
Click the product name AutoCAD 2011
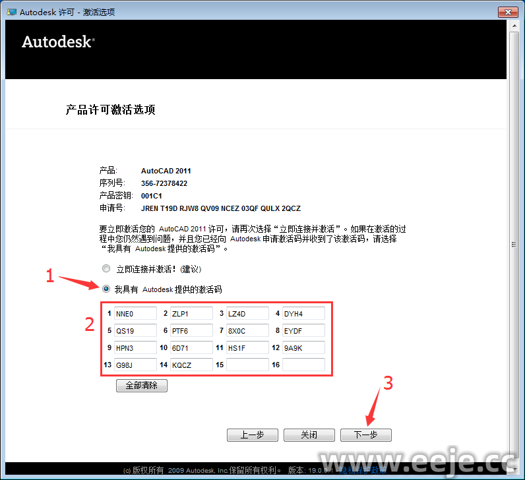tap(166, 171)
